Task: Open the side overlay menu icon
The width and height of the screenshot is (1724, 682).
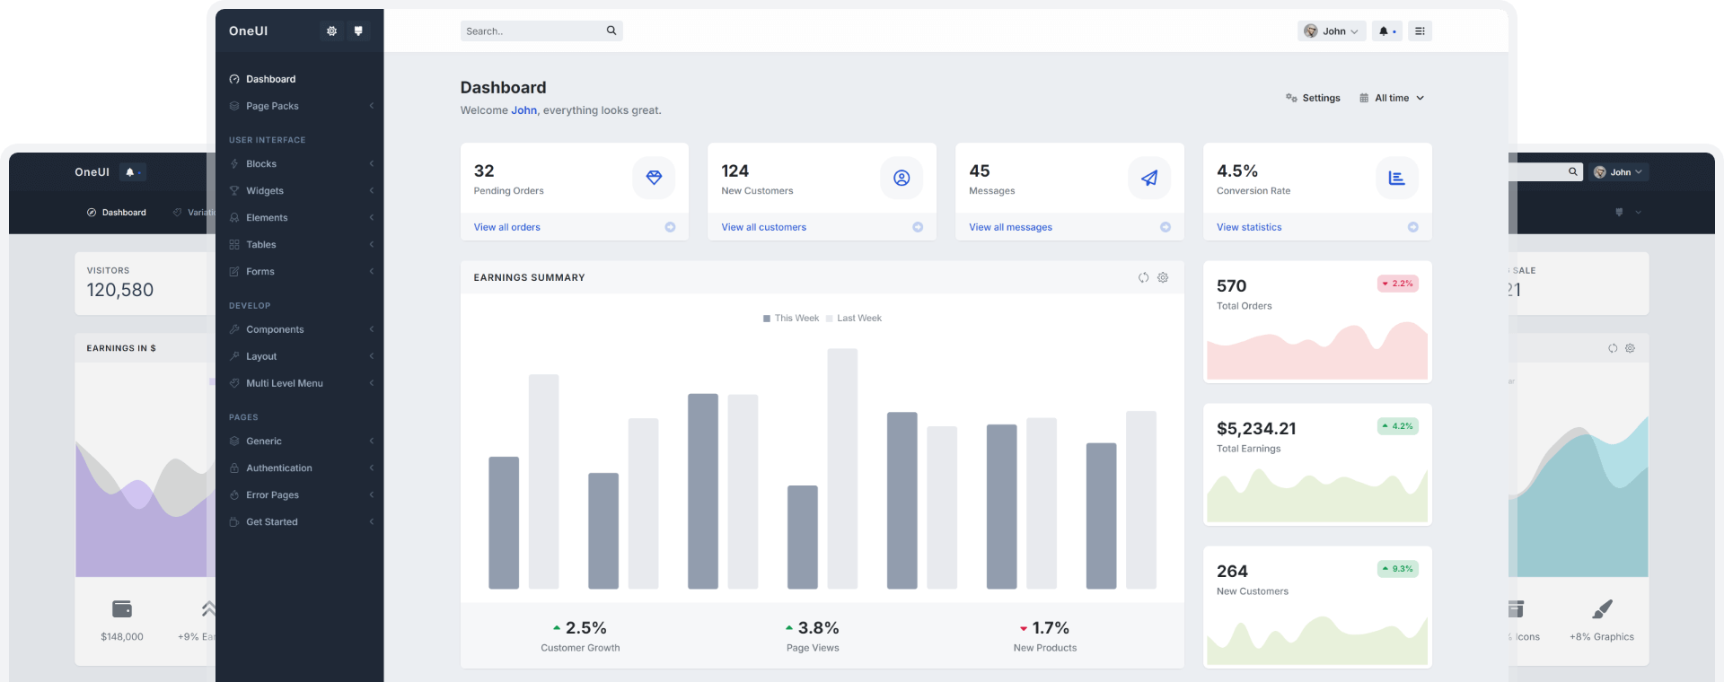Action: 1420,31
